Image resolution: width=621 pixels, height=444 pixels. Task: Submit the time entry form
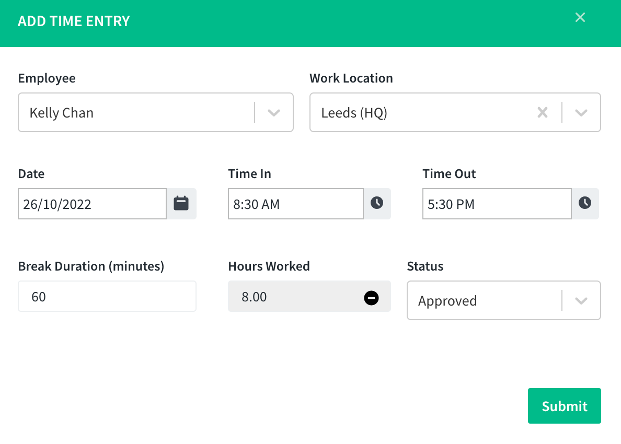pyautogui.click(x=564, y=406)
